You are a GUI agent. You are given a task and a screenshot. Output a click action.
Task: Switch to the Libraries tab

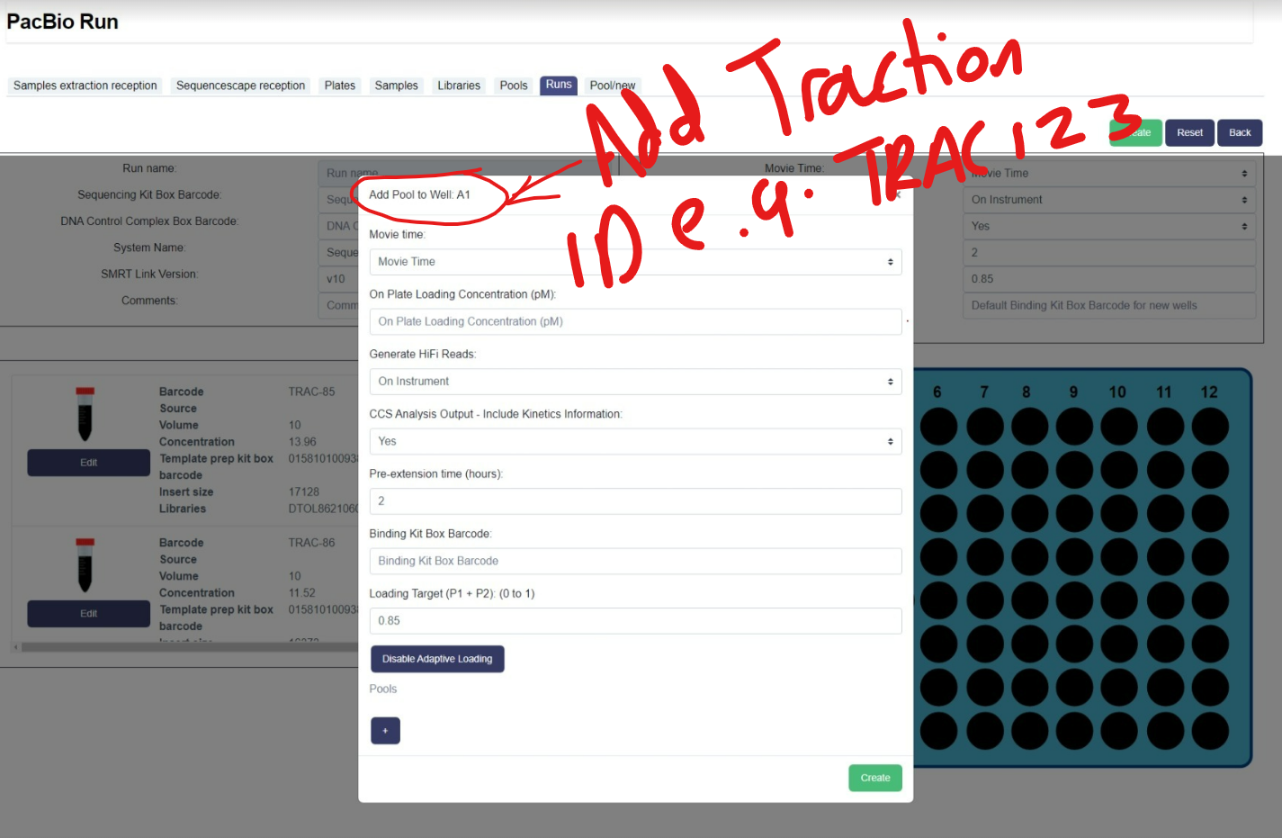point(459,85)
